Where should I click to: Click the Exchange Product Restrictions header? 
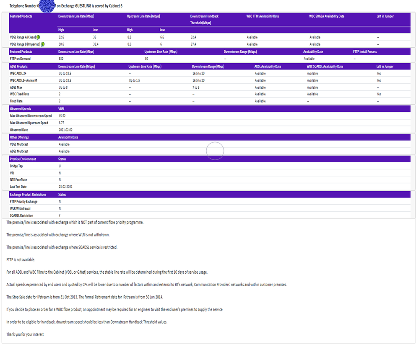[x=28, y=195]
